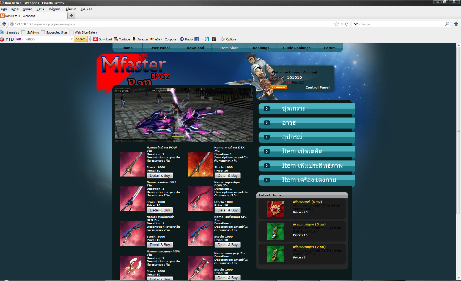Open Guide Rankings in the site navigation
The width and height of the screenshot is (461, 281).
coord(297,48)
